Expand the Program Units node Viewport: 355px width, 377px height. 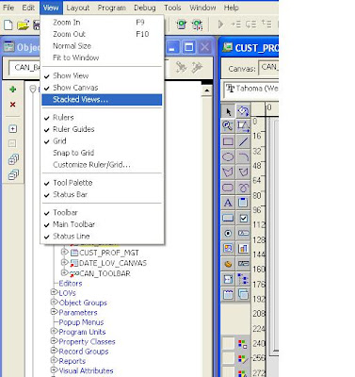(54, 332)
